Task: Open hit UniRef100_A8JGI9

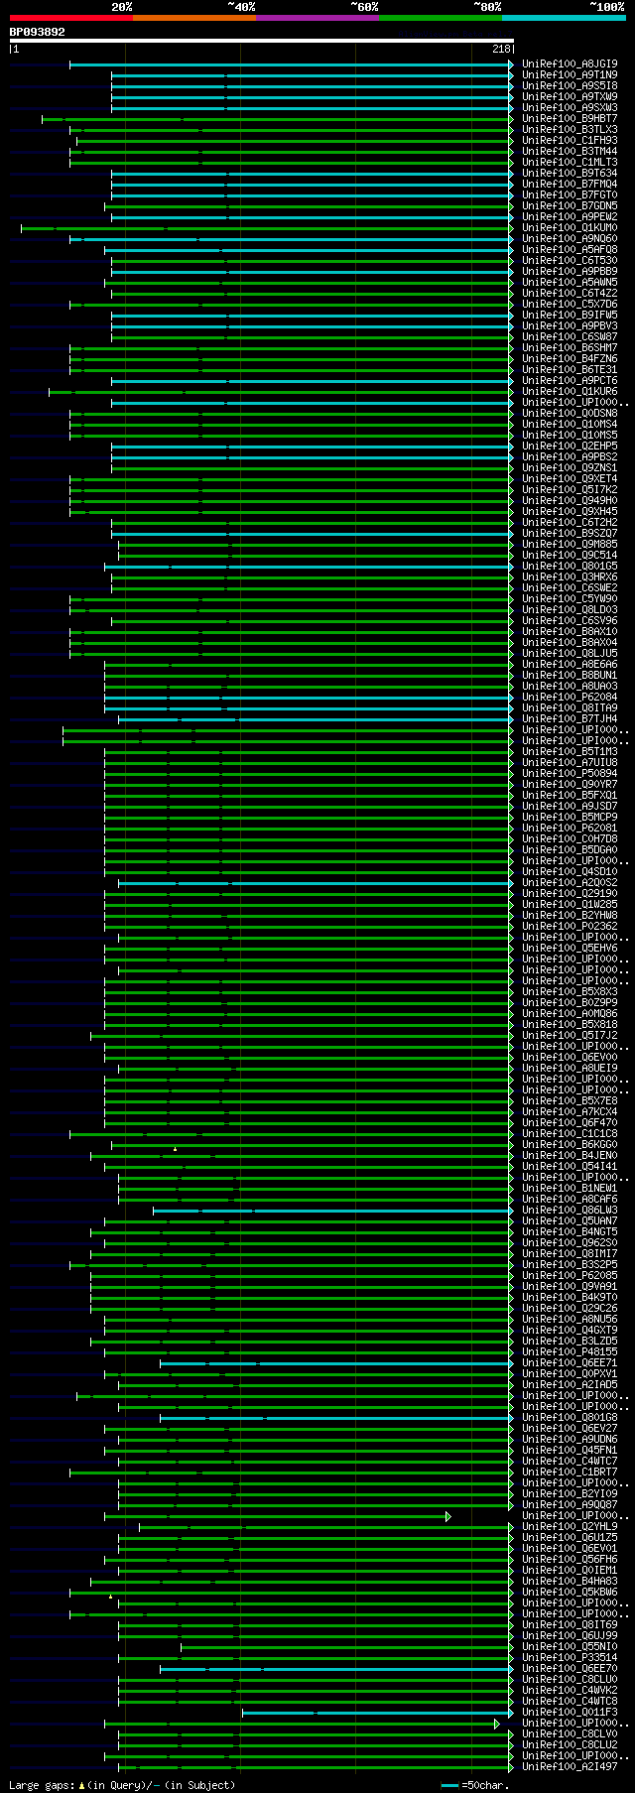Action: click(570, 64)
